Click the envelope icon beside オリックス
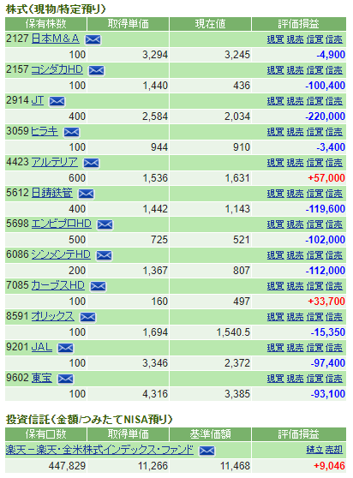353x478 pixels. (87, 317)
